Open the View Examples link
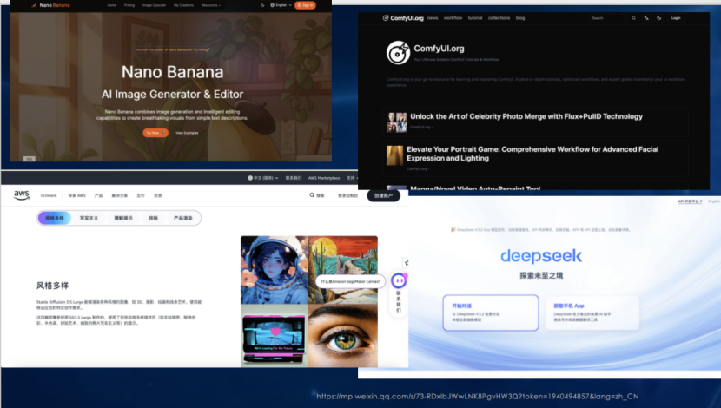The height and width of the screenshot is (408, 721). pos(187,133)
